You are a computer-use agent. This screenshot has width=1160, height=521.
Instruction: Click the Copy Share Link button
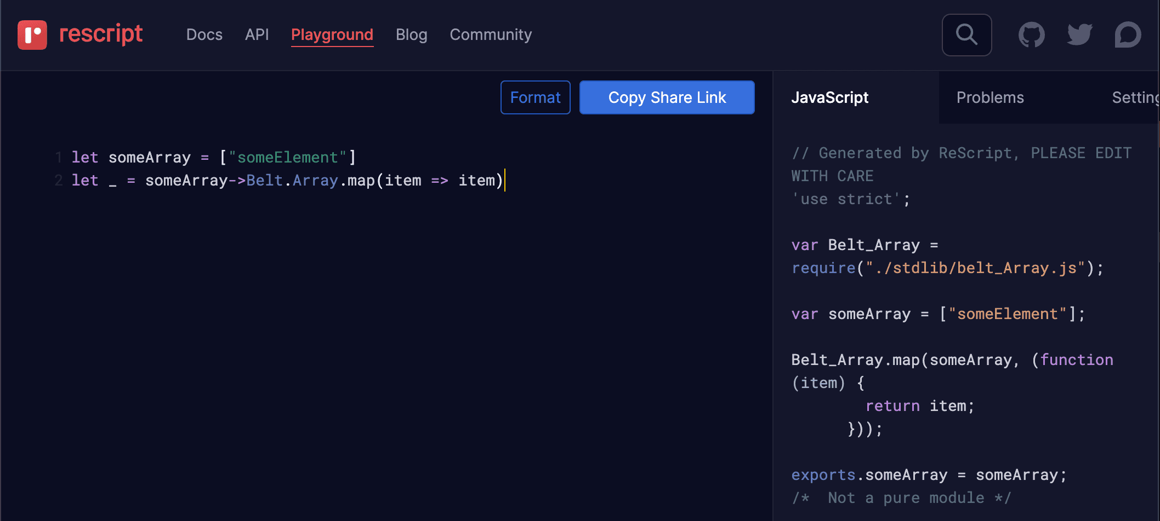pyautogui.click(x=667, y=97)
